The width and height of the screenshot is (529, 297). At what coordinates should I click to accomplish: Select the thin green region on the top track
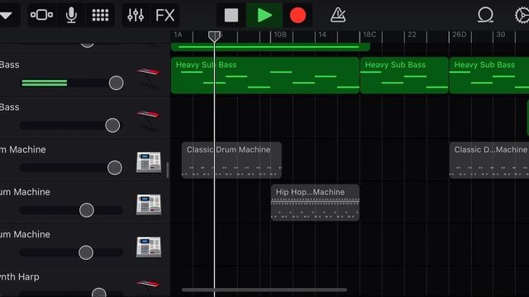click(270, 47)
